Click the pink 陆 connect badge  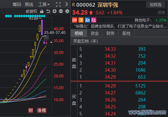(x=94, y=20)
